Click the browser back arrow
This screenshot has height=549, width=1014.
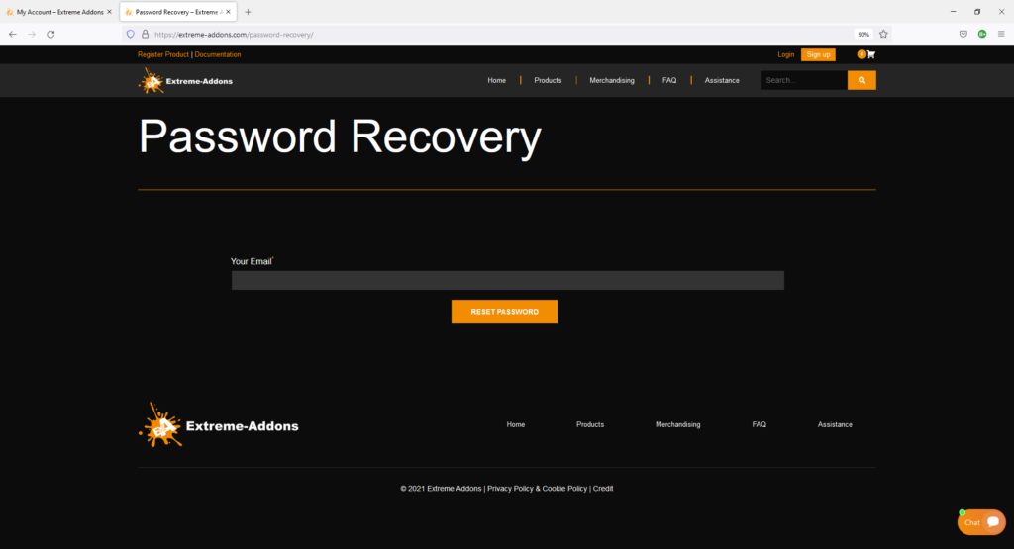[x=13, y=35]
